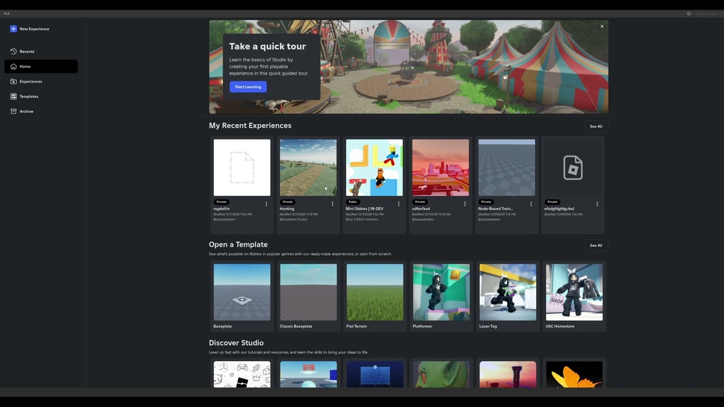Screen dimensions: 724x407
Task: Click the New Experience plus icon
Action: coord(14,29)
